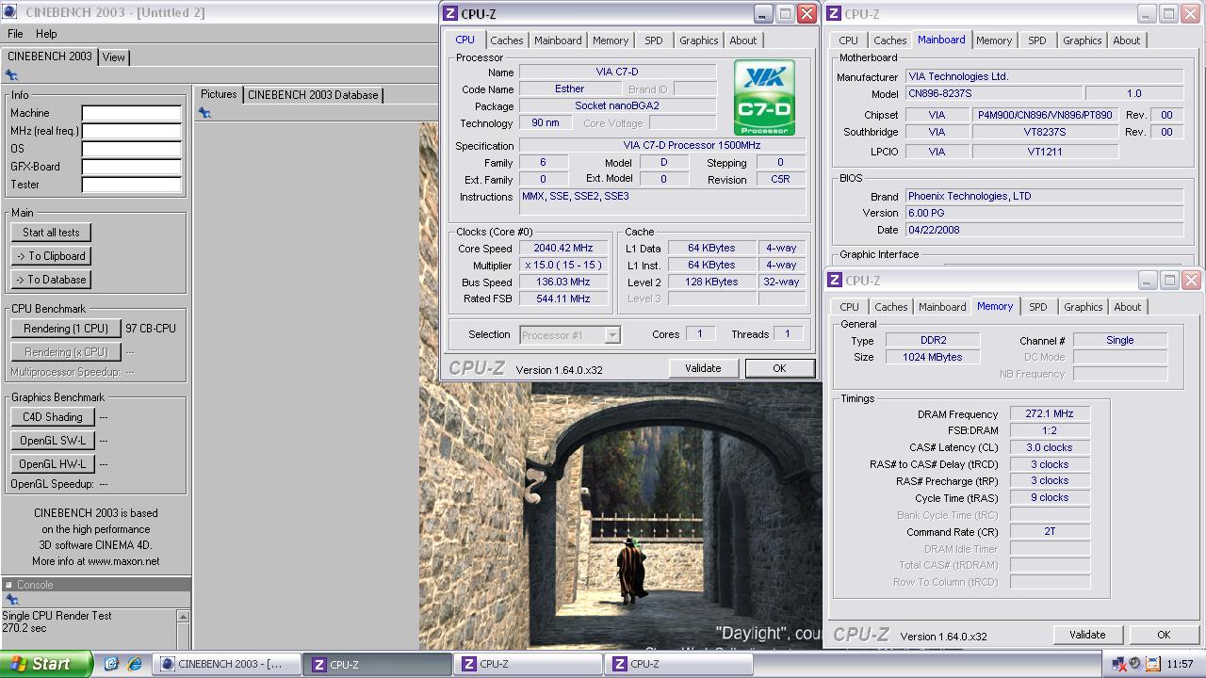Screen dimensions: 1206x678
Task: Click the Z icon in the Memory window title bar
Action: [x=835, y=281]
